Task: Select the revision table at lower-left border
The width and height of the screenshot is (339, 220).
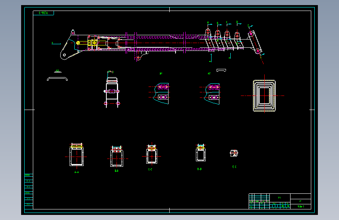Action: tap(29, 191)
